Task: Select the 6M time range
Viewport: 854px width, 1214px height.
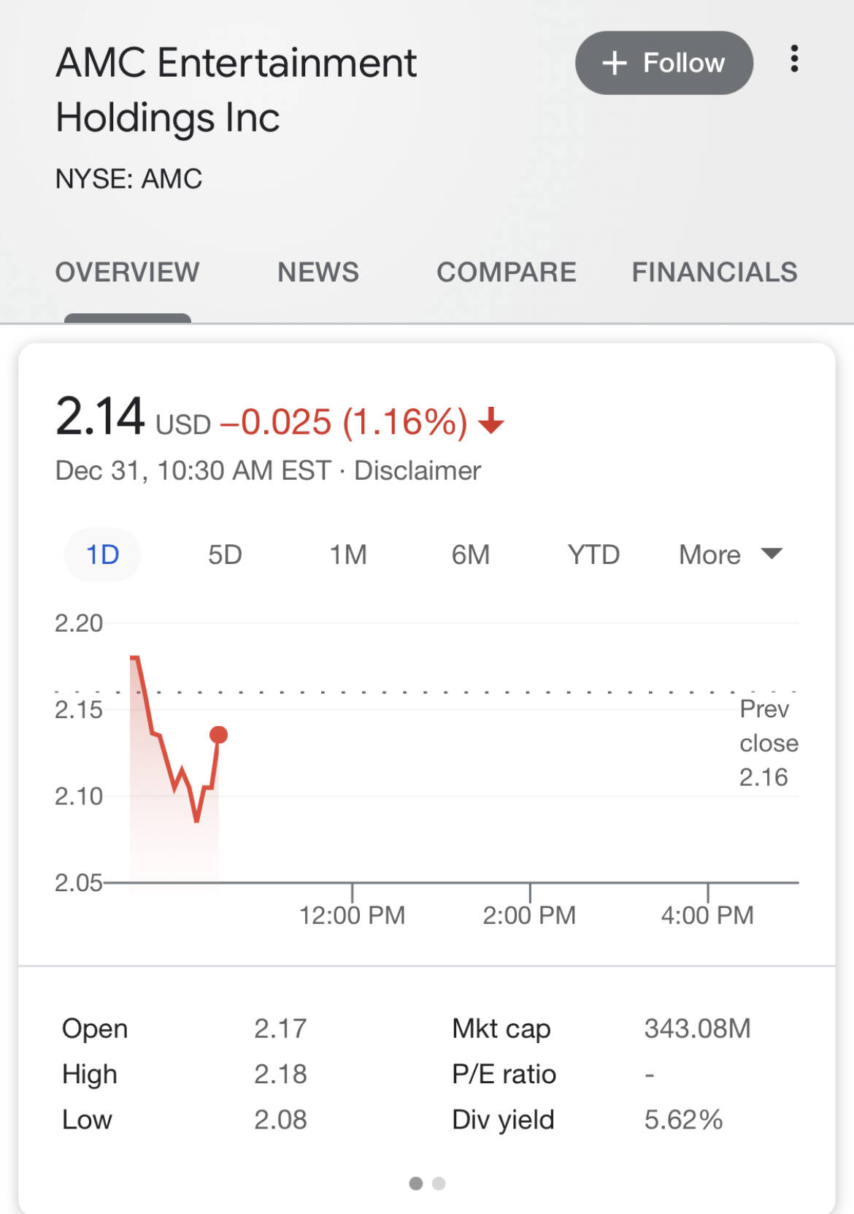Action: point(470,555)
